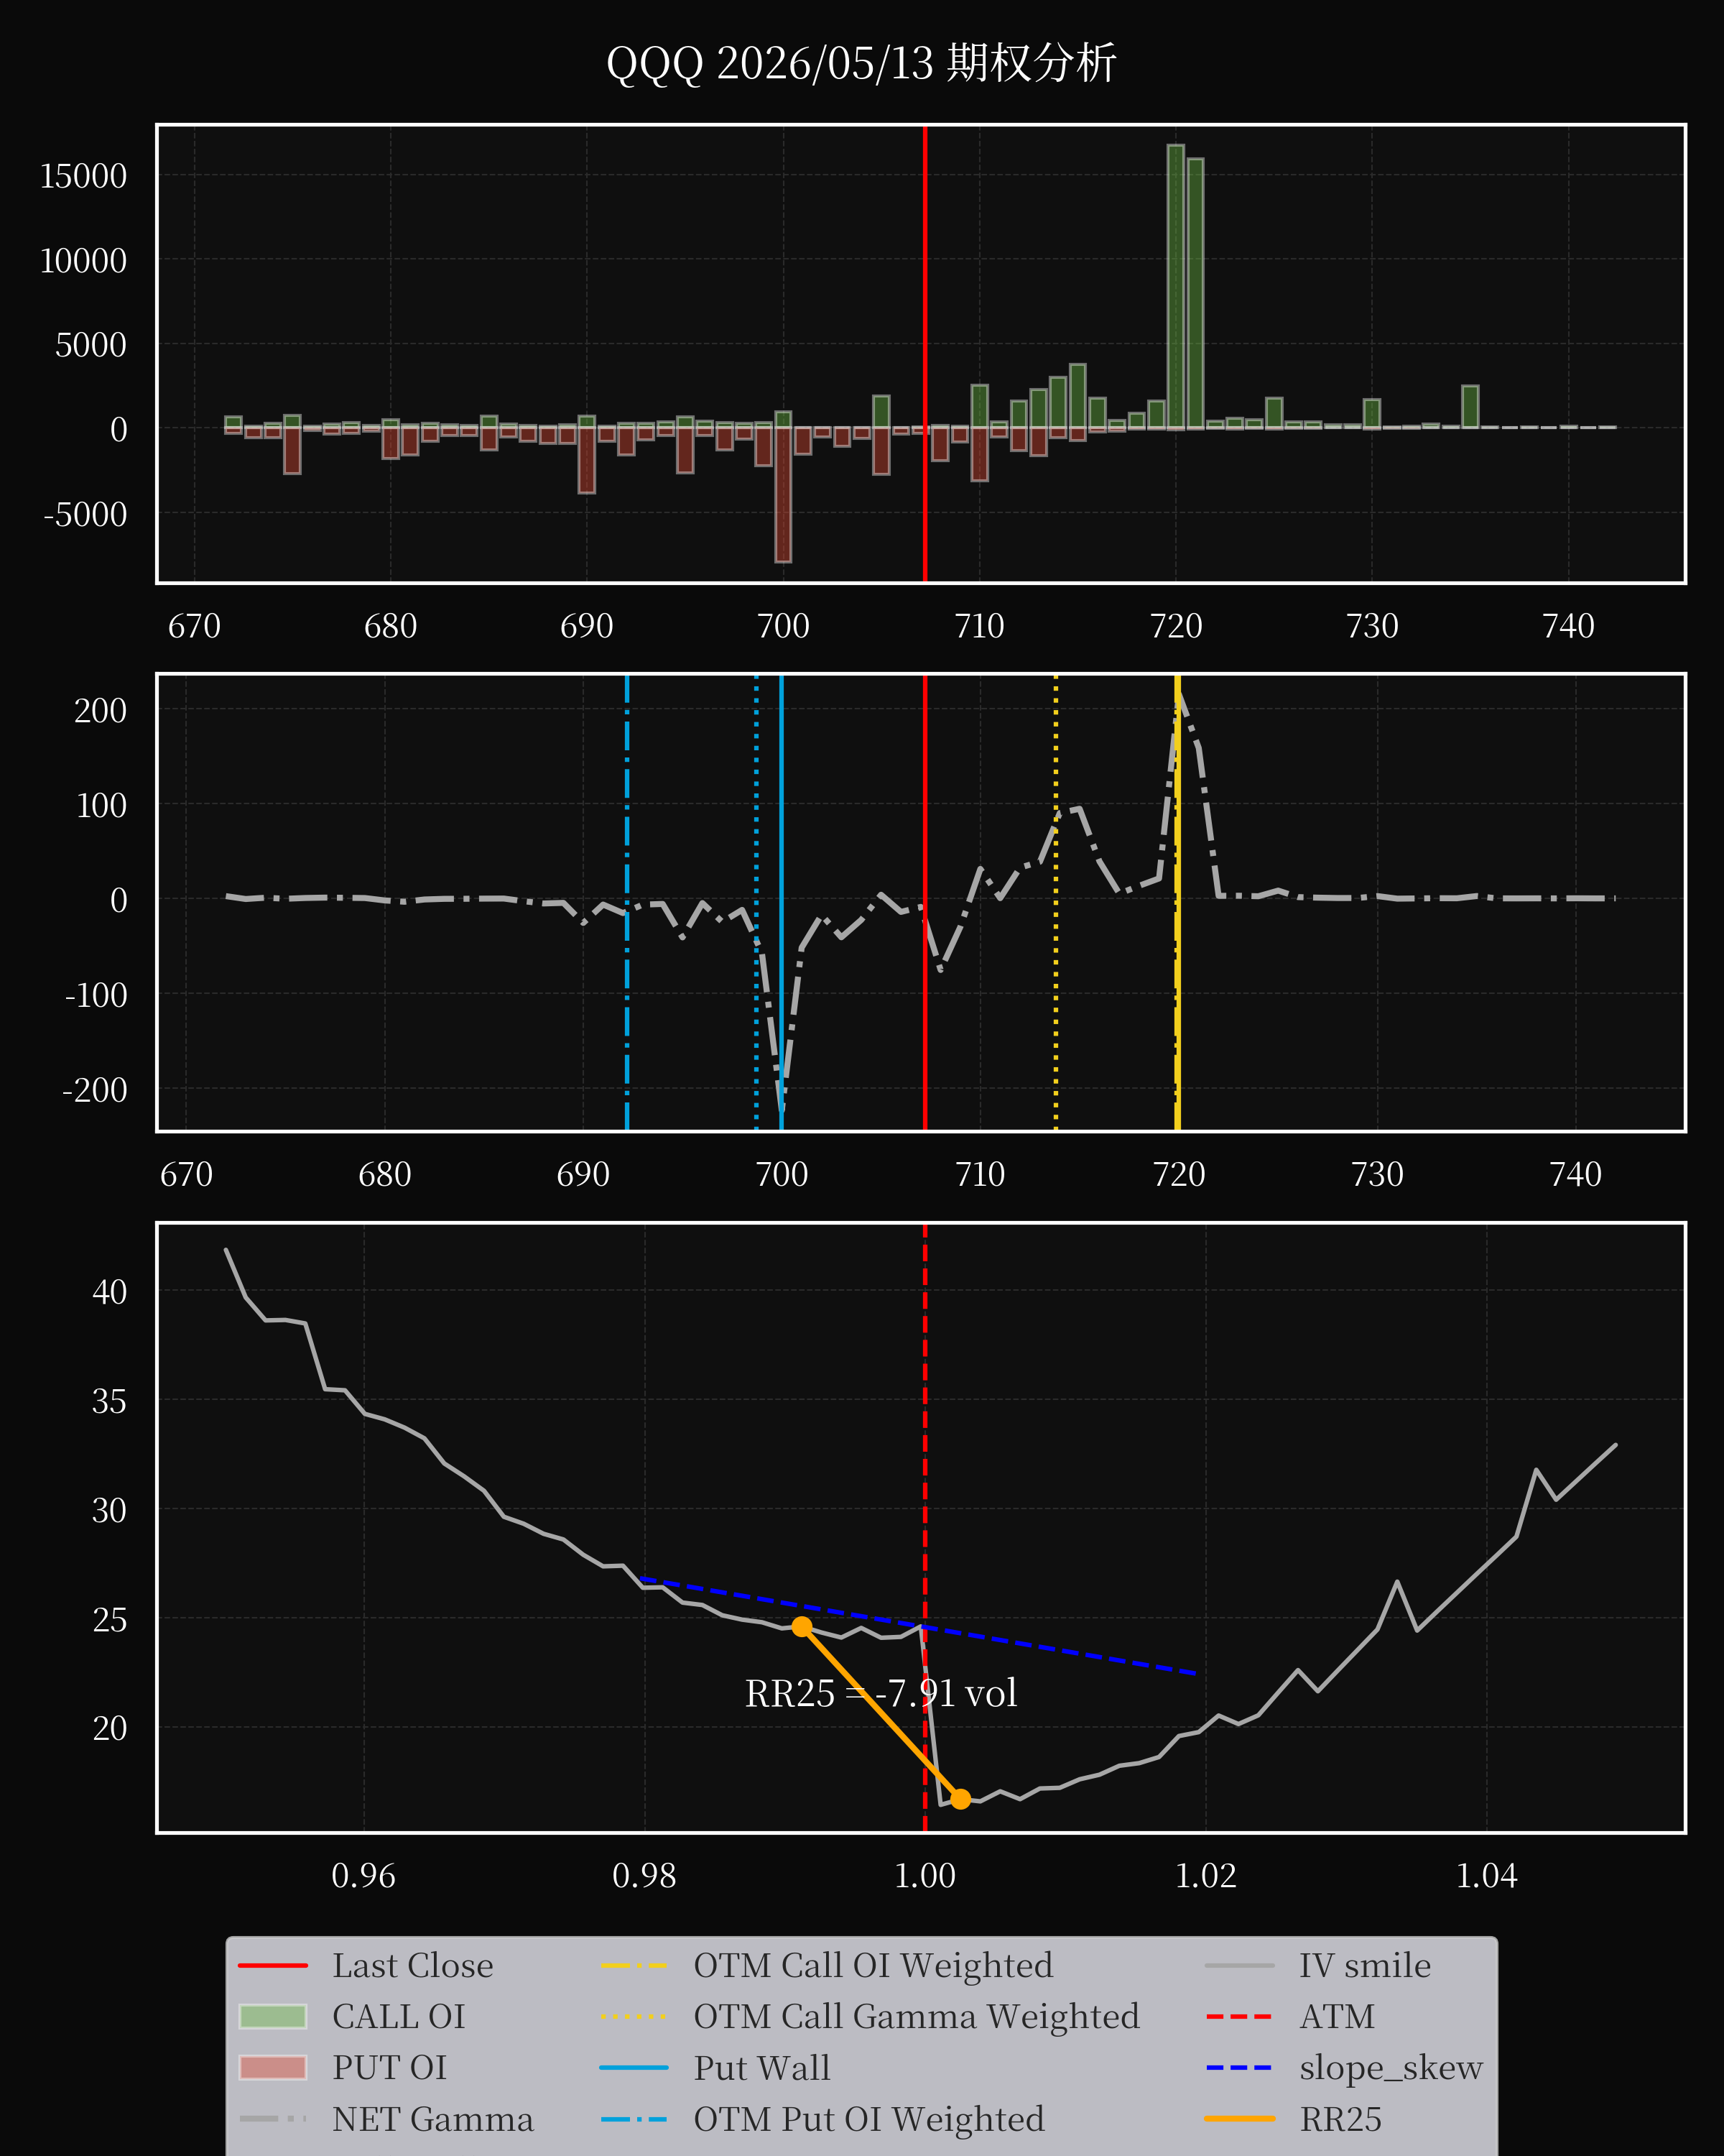Click the red dashed ATM line in IV chart

click(925, 1528)
